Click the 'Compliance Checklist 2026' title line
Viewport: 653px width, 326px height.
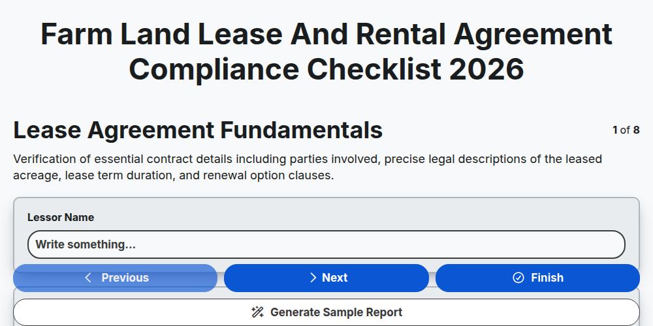[x=326, y=69]
